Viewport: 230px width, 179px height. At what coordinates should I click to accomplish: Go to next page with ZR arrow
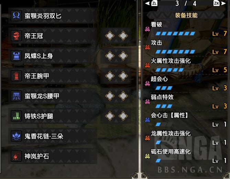click(220, 3)
